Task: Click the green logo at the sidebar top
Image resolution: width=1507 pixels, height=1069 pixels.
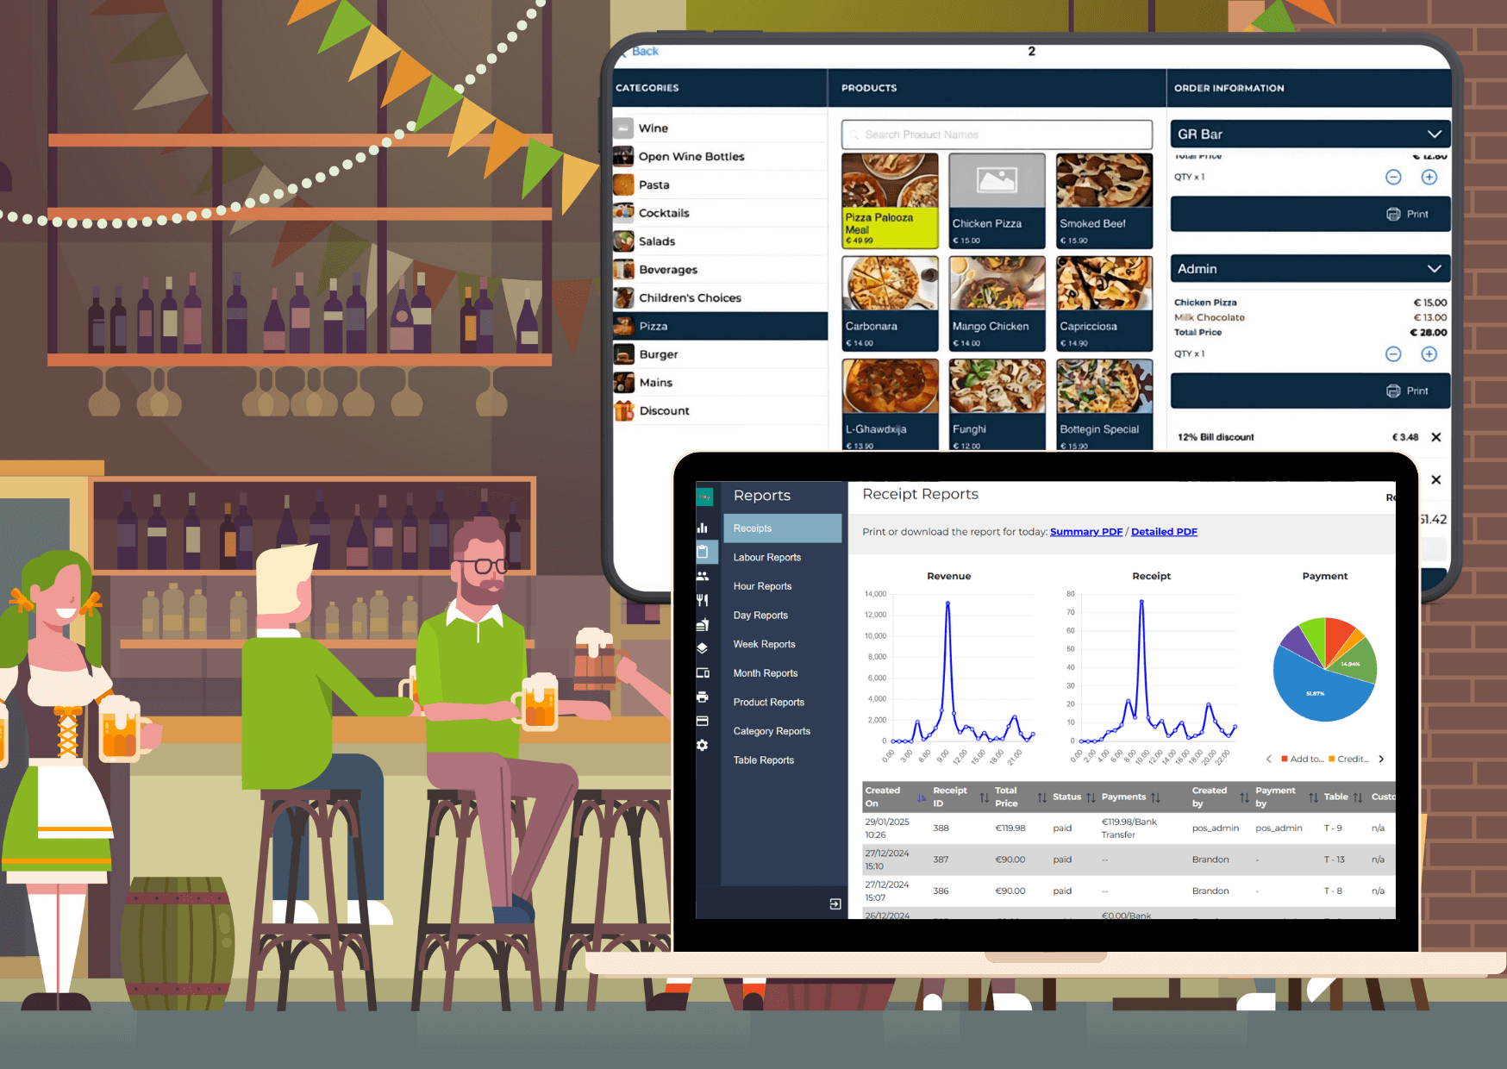Action: pyautogui.click(x=704, y=497)
